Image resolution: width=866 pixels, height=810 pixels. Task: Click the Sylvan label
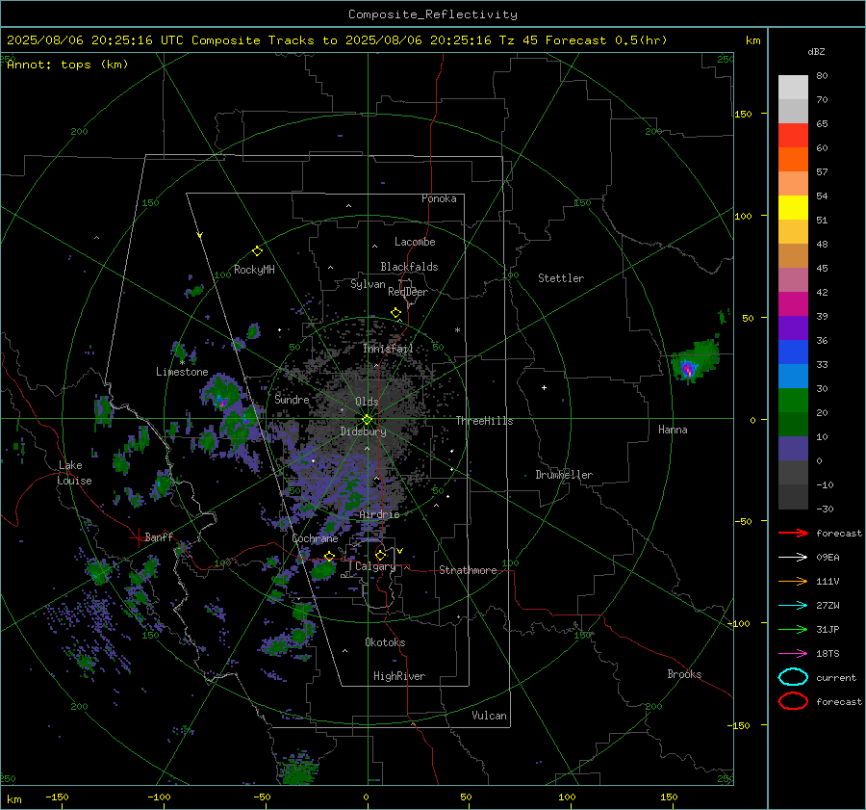(x=368, y=284)
